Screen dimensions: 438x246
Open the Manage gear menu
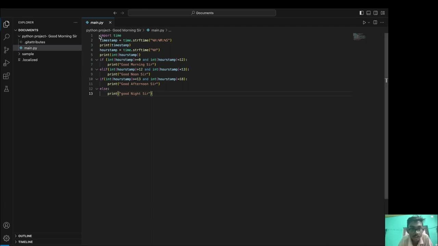coord(6,238)
